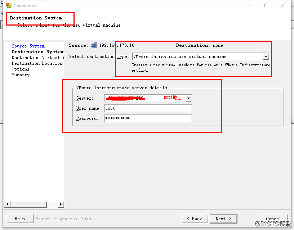Expand the Server dropdown arrow

[x=188, y=98]
